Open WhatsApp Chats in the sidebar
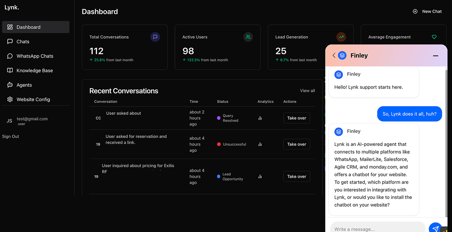 point(36,56)
